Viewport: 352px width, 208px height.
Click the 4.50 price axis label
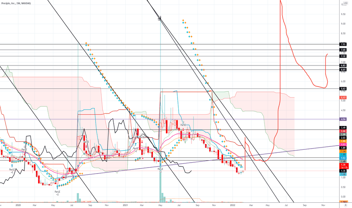pyautogui.click(x=343, y=110)
